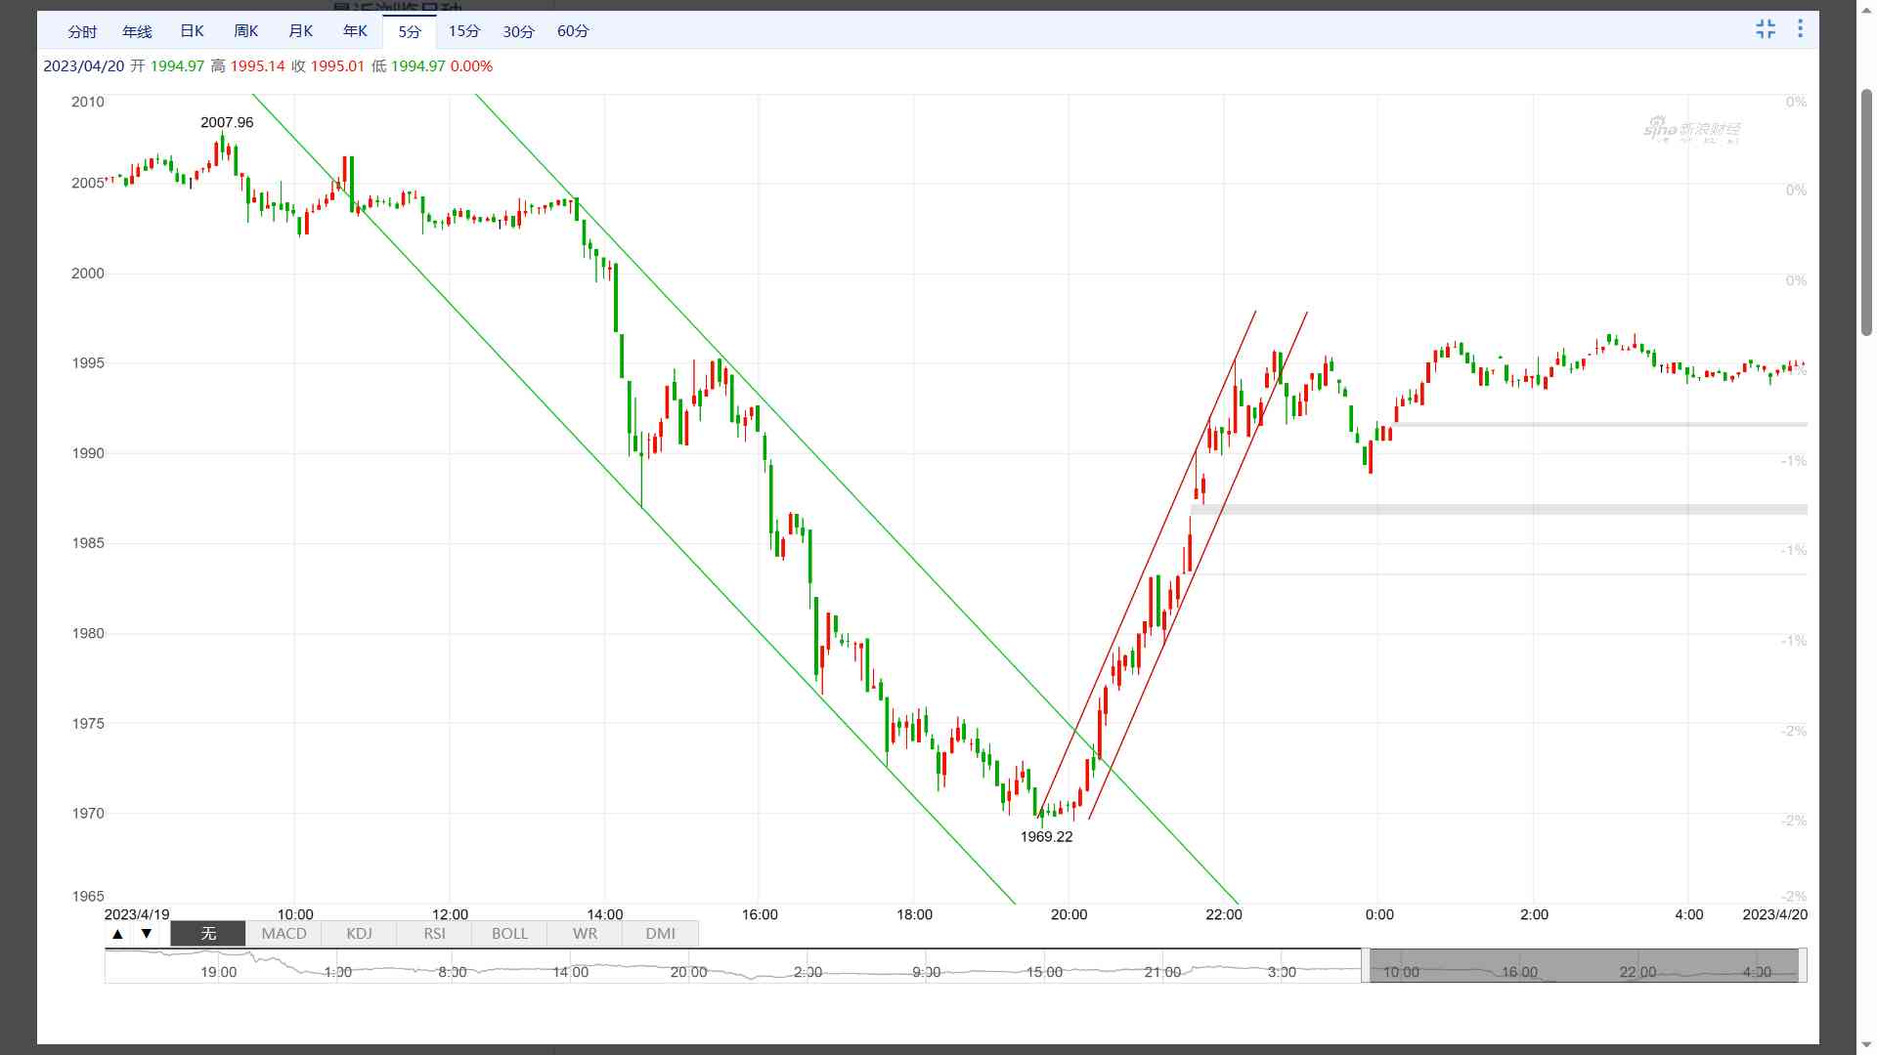Open the three-dot more options menu
1877x1055 pixels.
(1800, 29)
